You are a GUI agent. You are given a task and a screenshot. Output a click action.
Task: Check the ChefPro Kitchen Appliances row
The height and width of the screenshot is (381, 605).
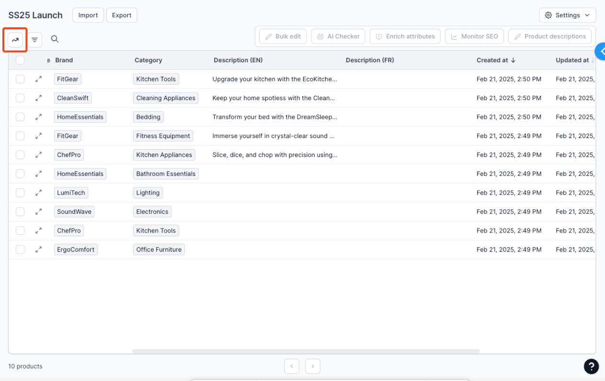(20, 155)
